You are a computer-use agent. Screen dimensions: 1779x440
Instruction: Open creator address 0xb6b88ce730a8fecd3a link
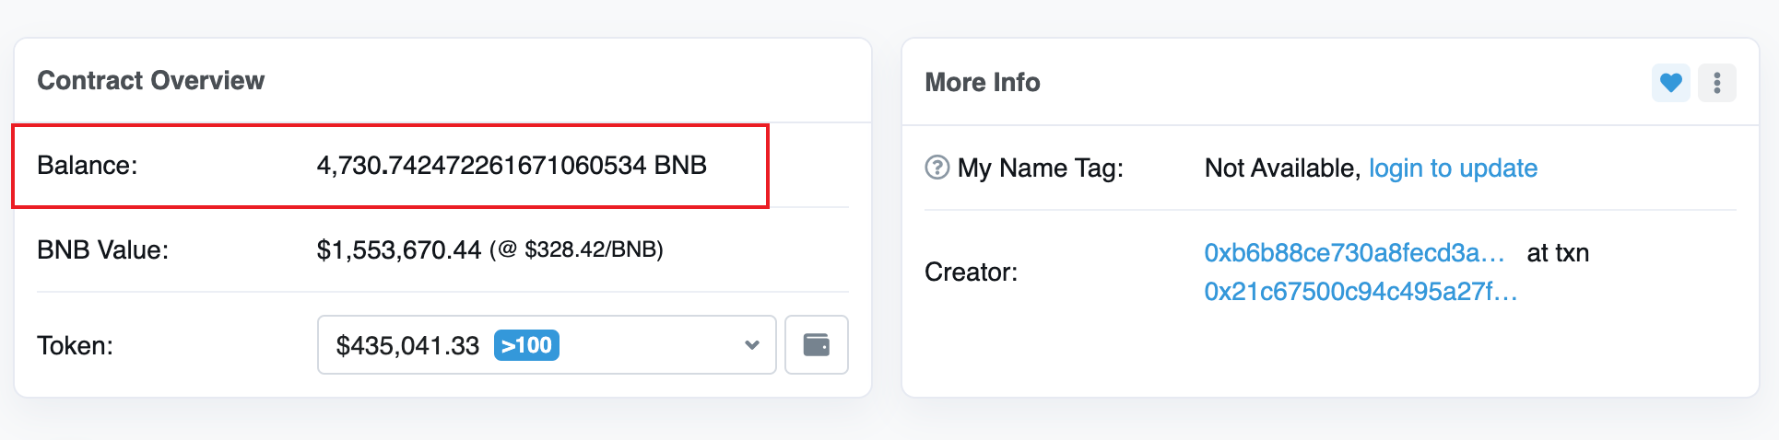[x=1354, y=253]
